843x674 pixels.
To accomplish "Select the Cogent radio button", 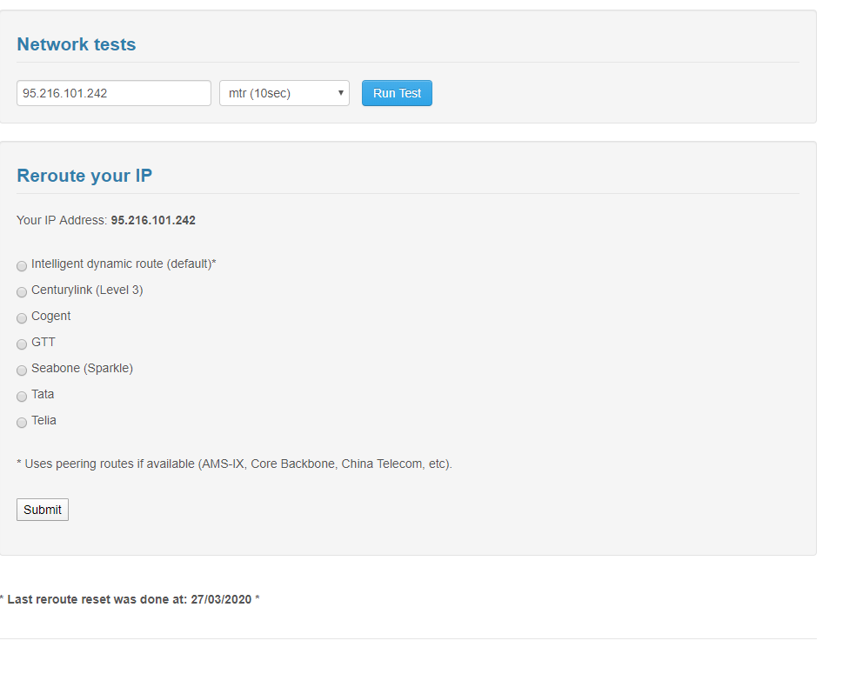I will pos(22,318).
